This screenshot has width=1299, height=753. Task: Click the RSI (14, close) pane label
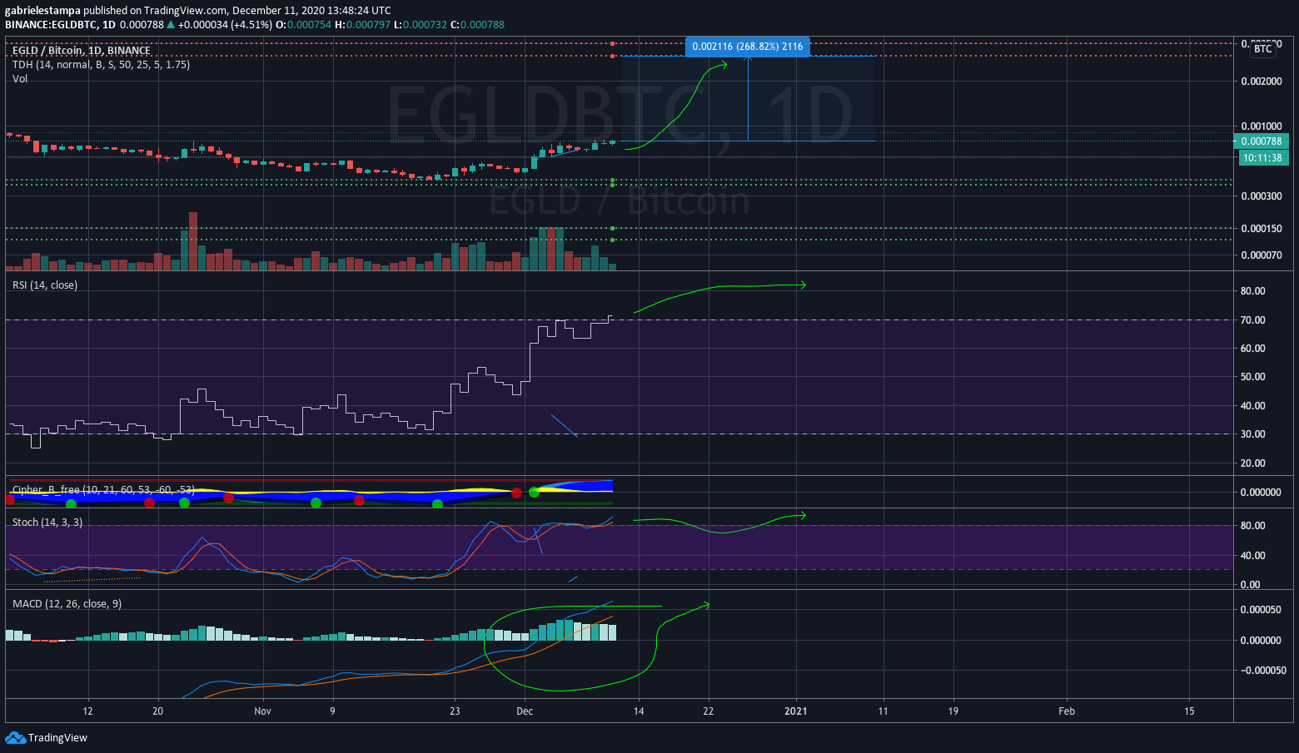click(x=45, y=285)
